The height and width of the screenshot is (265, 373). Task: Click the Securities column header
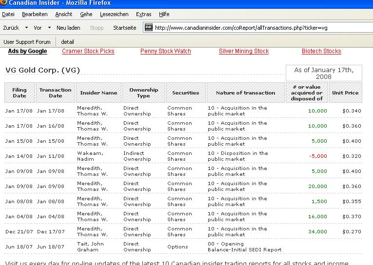pyautogui.click(x=186, y=93)
